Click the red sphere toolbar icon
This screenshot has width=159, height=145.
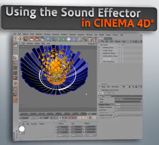[95, 39]
